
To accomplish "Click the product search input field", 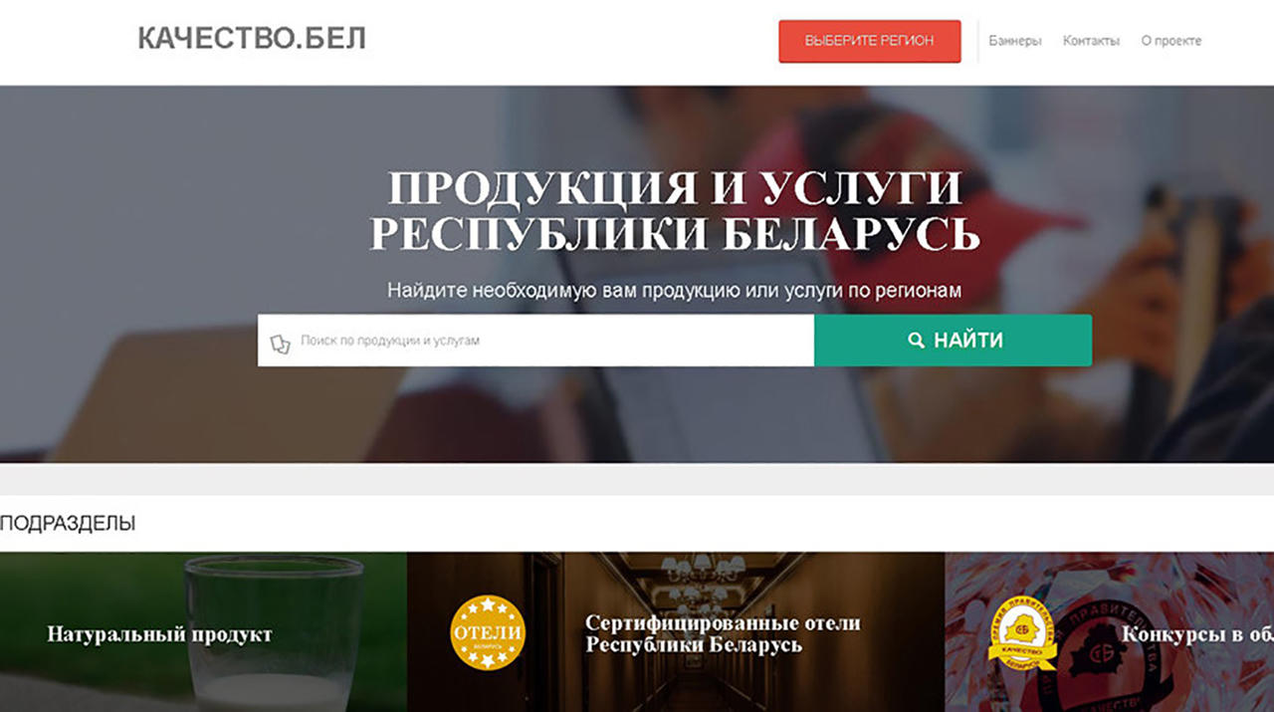I will 535,341.
